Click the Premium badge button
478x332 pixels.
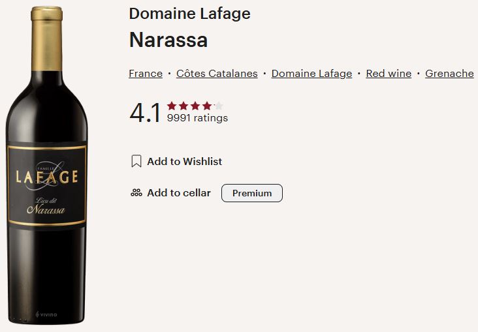click(252, 193)
